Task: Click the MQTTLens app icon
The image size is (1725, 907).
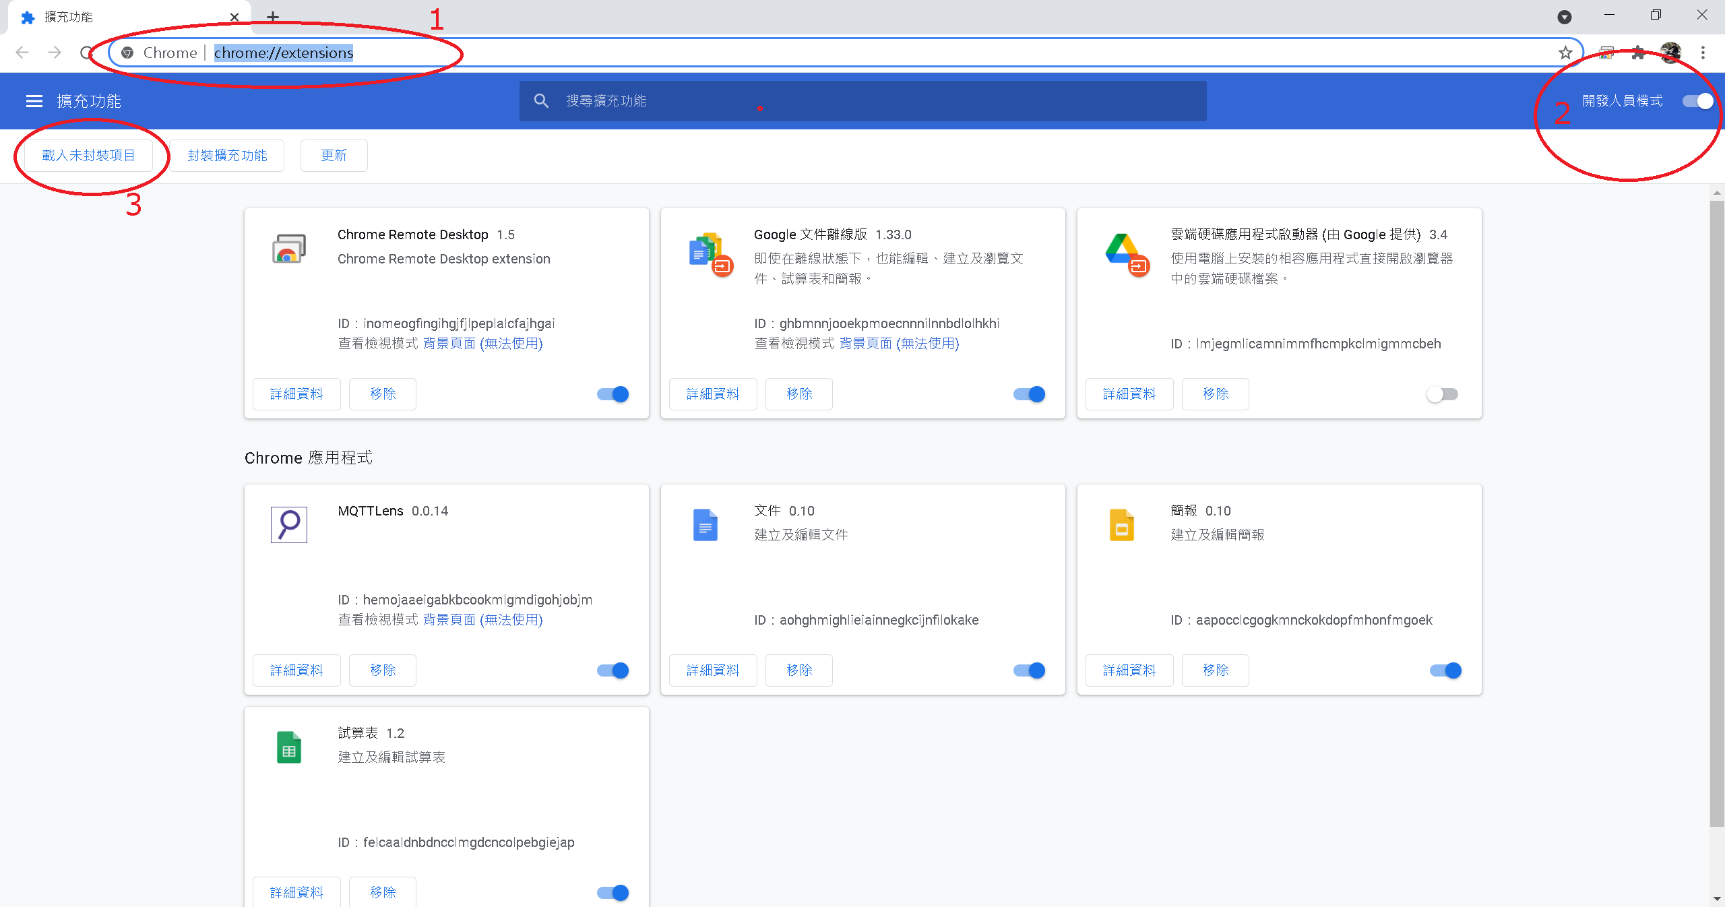Action: (288, 524)
